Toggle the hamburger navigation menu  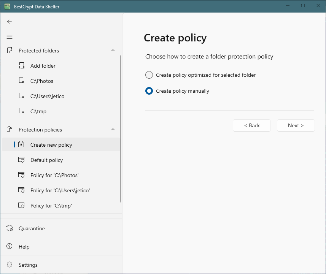[10, 37]
